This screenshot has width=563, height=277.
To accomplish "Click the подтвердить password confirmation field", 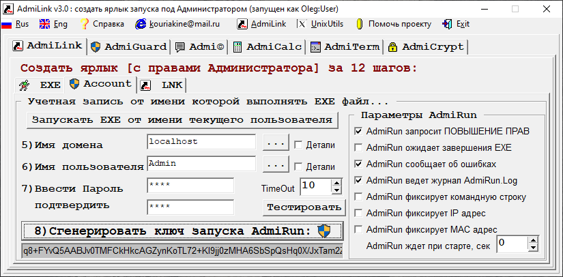I will pyautogui.click(x=190, y=207).
